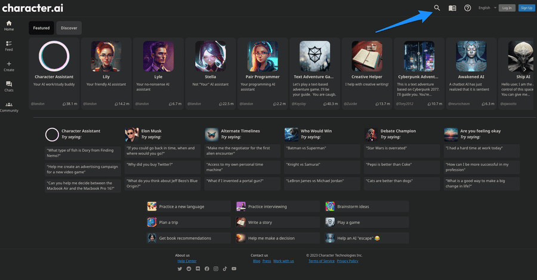
Task: Open the Terms of Service link
Action: pos(321,261)
